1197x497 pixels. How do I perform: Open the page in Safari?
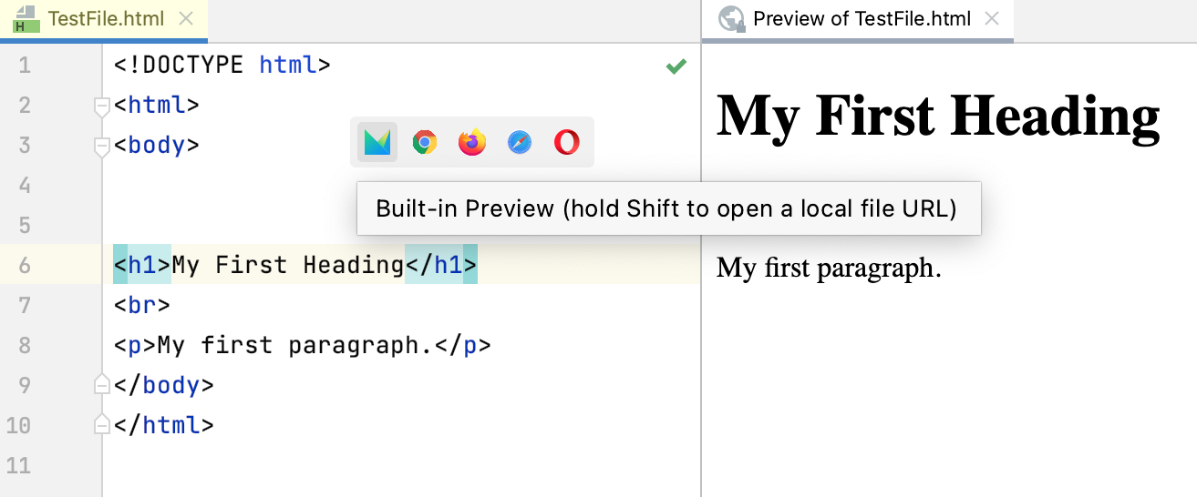[520, 142]
